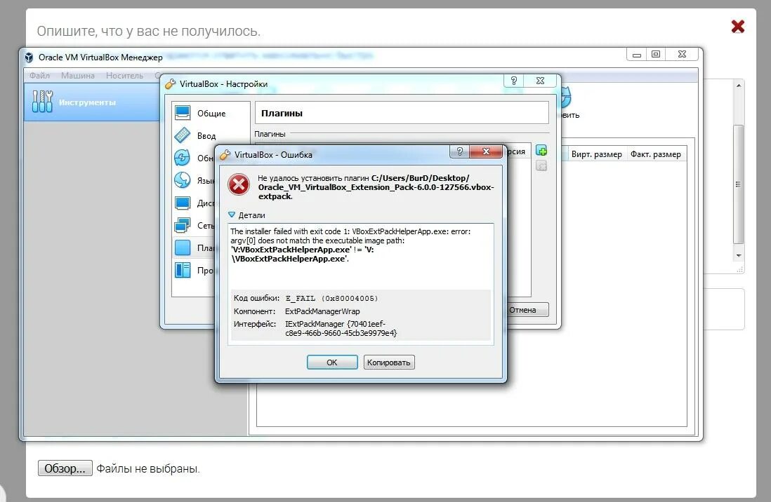Click the error code E_FAIL text
The height and width of the screenshot is (502, 771).
click(332, 298)
